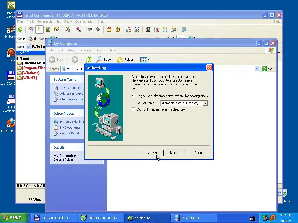Image resolution: width=298 pixels, height=223 pixels.
Task: Click the Reread source refresh icon in Total Commander
Action: [x=20, y=29]
